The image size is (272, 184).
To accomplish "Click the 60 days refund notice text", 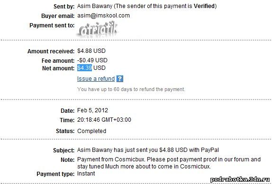I will point(131,89).
